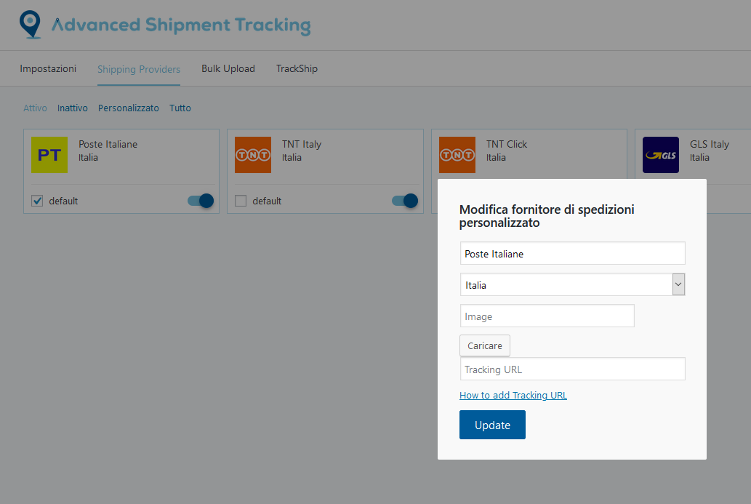
Task: Click the Update button
Action: 492,425
